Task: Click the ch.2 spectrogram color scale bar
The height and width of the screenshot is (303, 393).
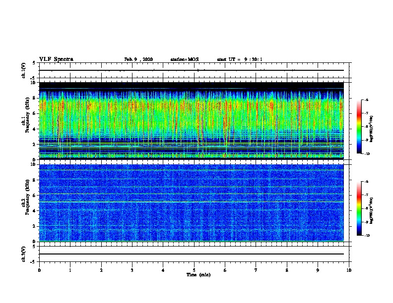Action: (359, 208)
